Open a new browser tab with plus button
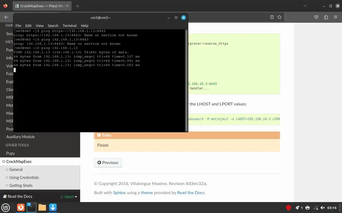This screenshot has height=213, width=342. [x=77, y=6]
